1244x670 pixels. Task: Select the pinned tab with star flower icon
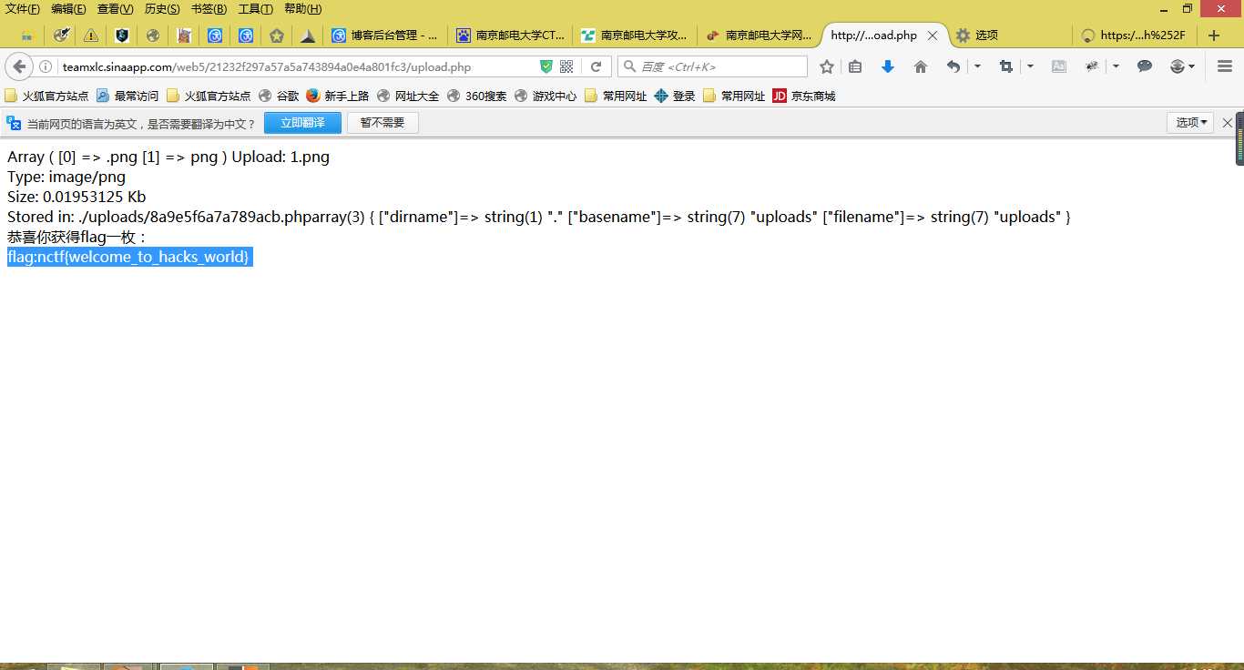[277, 36]
